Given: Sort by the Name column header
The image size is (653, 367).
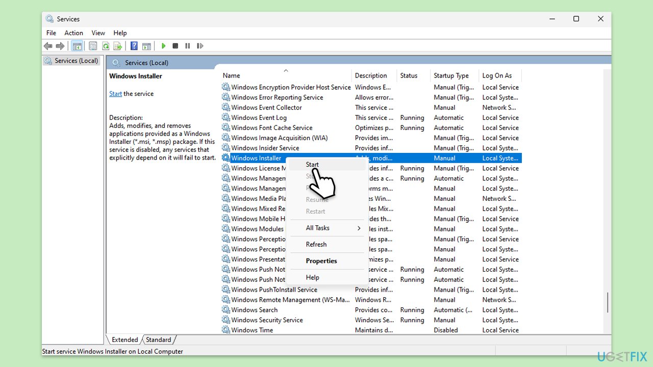Looking at the screenshot, I should point(286,75).
